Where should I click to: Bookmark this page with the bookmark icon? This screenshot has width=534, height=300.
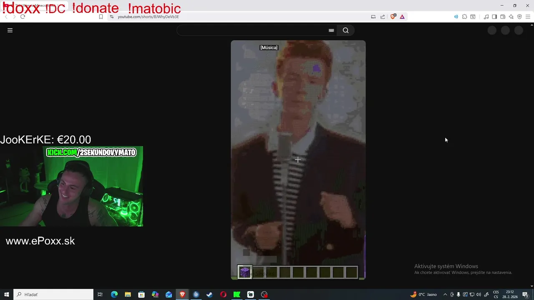tap(101, 17)
